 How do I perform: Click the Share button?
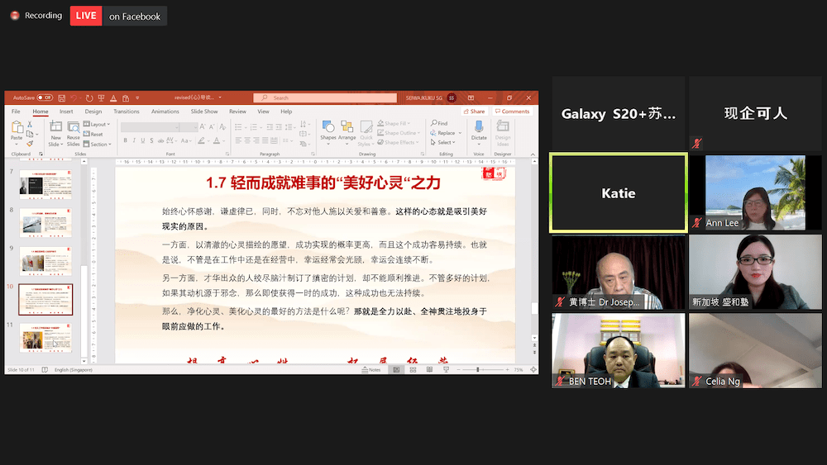click(x=474, y=112)
